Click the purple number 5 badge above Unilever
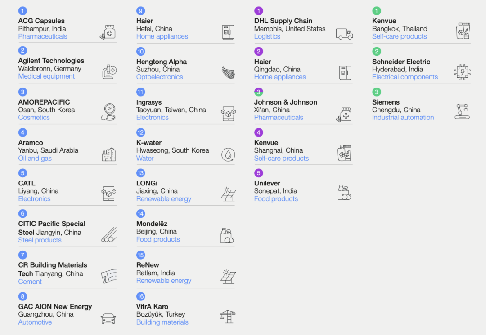Screen dimensions: 486x335 click(x=258, y=173)
